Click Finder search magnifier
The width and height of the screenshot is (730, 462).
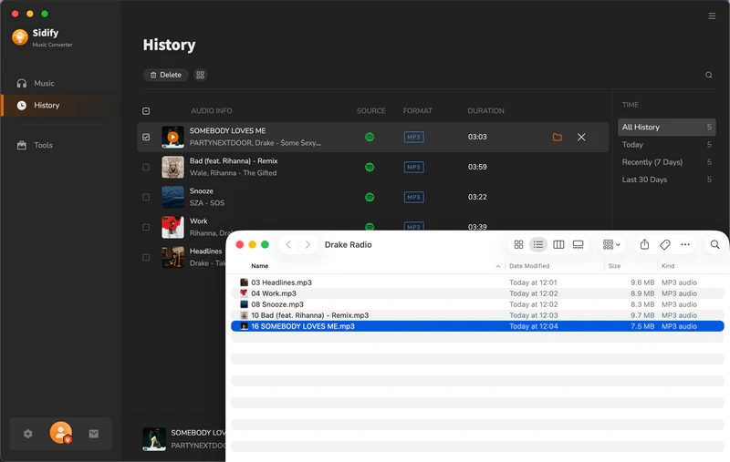point(714,244)
